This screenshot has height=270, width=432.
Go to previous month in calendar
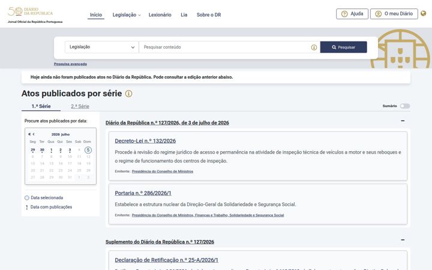pos(34,134)
